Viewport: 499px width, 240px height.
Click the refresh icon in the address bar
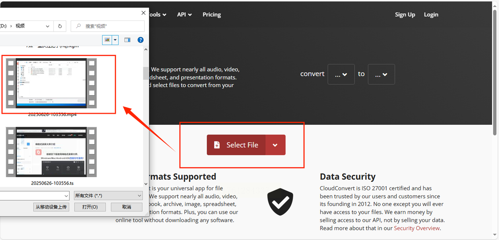click(60, 26)
